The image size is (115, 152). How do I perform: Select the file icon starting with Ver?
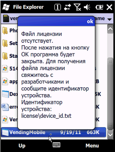click(x=5, y=120)
